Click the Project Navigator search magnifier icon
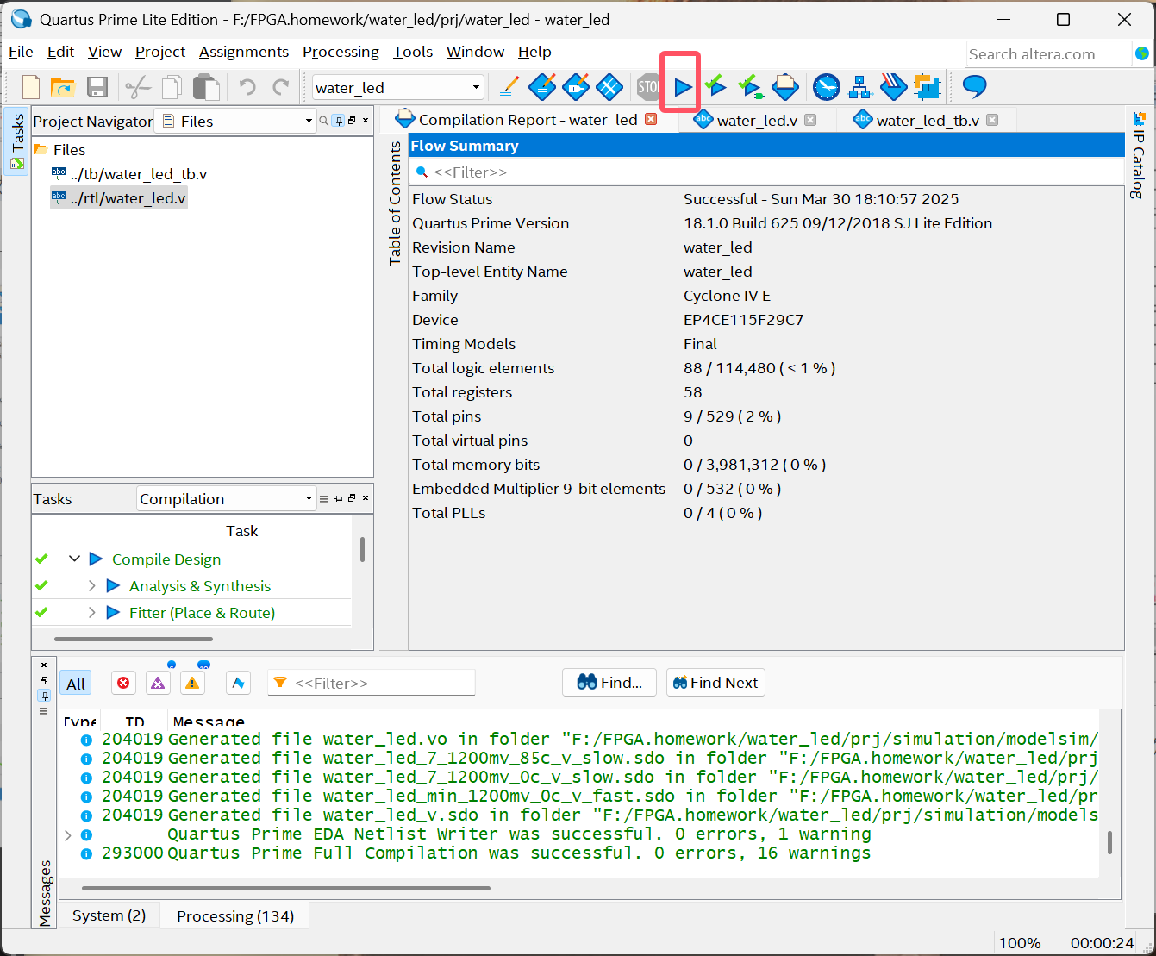This screenshot has height=956, width=1156. (324, 121)
